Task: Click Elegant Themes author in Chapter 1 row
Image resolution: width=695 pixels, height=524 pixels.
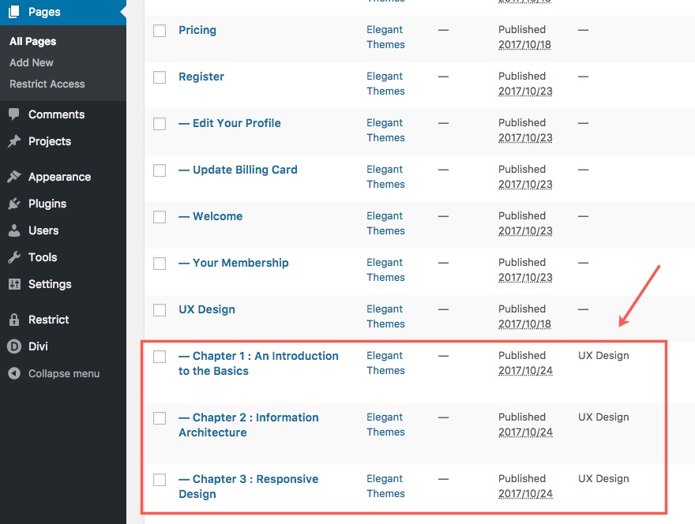Action: tap(385, 363)
